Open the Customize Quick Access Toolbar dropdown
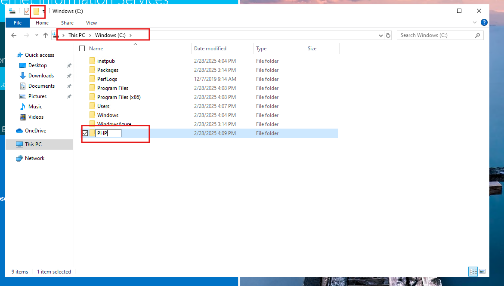This screenshot has height=286, width=504. (x=44, y=11)
